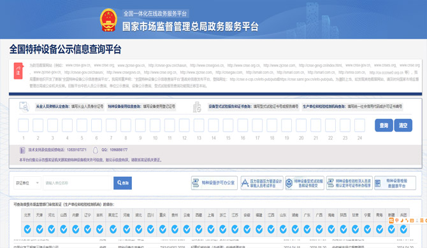Click code input box number 1
The image size is (427, 248).
coord(24,125)
